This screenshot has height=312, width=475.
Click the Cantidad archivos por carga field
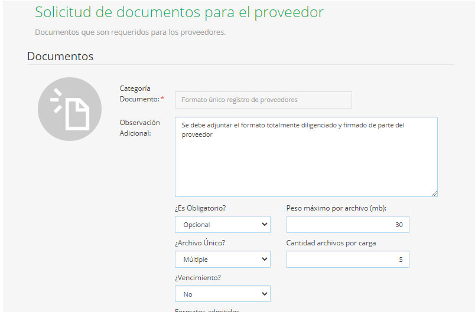click(347, 260)
